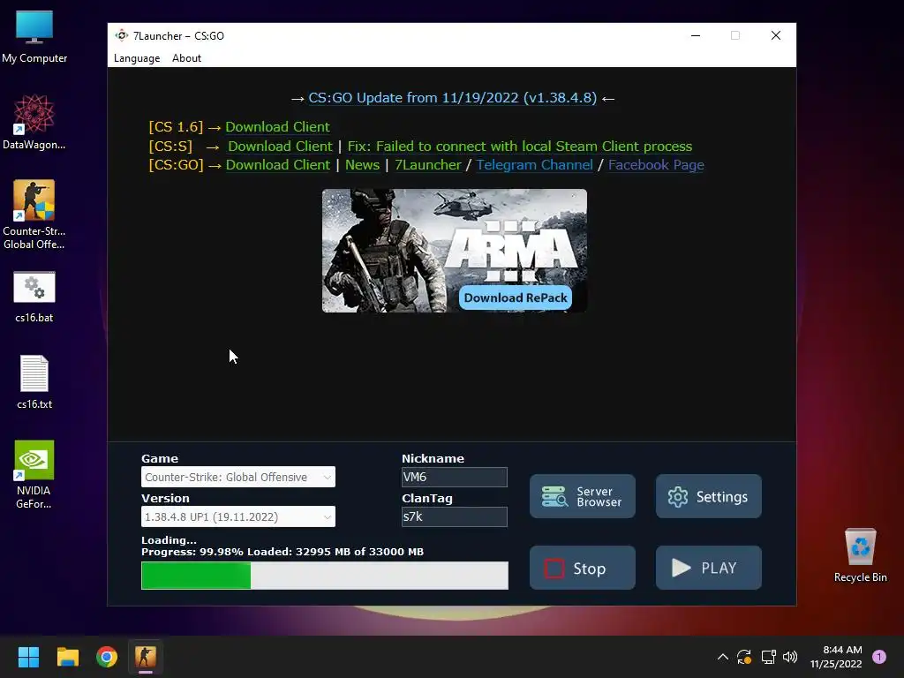The height and width of the screenshot is (678, 904).
Task: Click the PLAY button
Action: tap(709, 568)
